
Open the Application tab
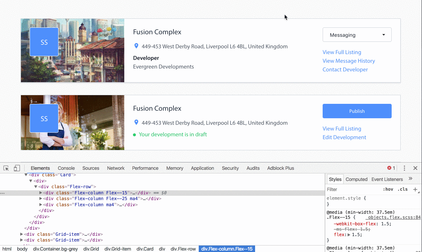202,168
